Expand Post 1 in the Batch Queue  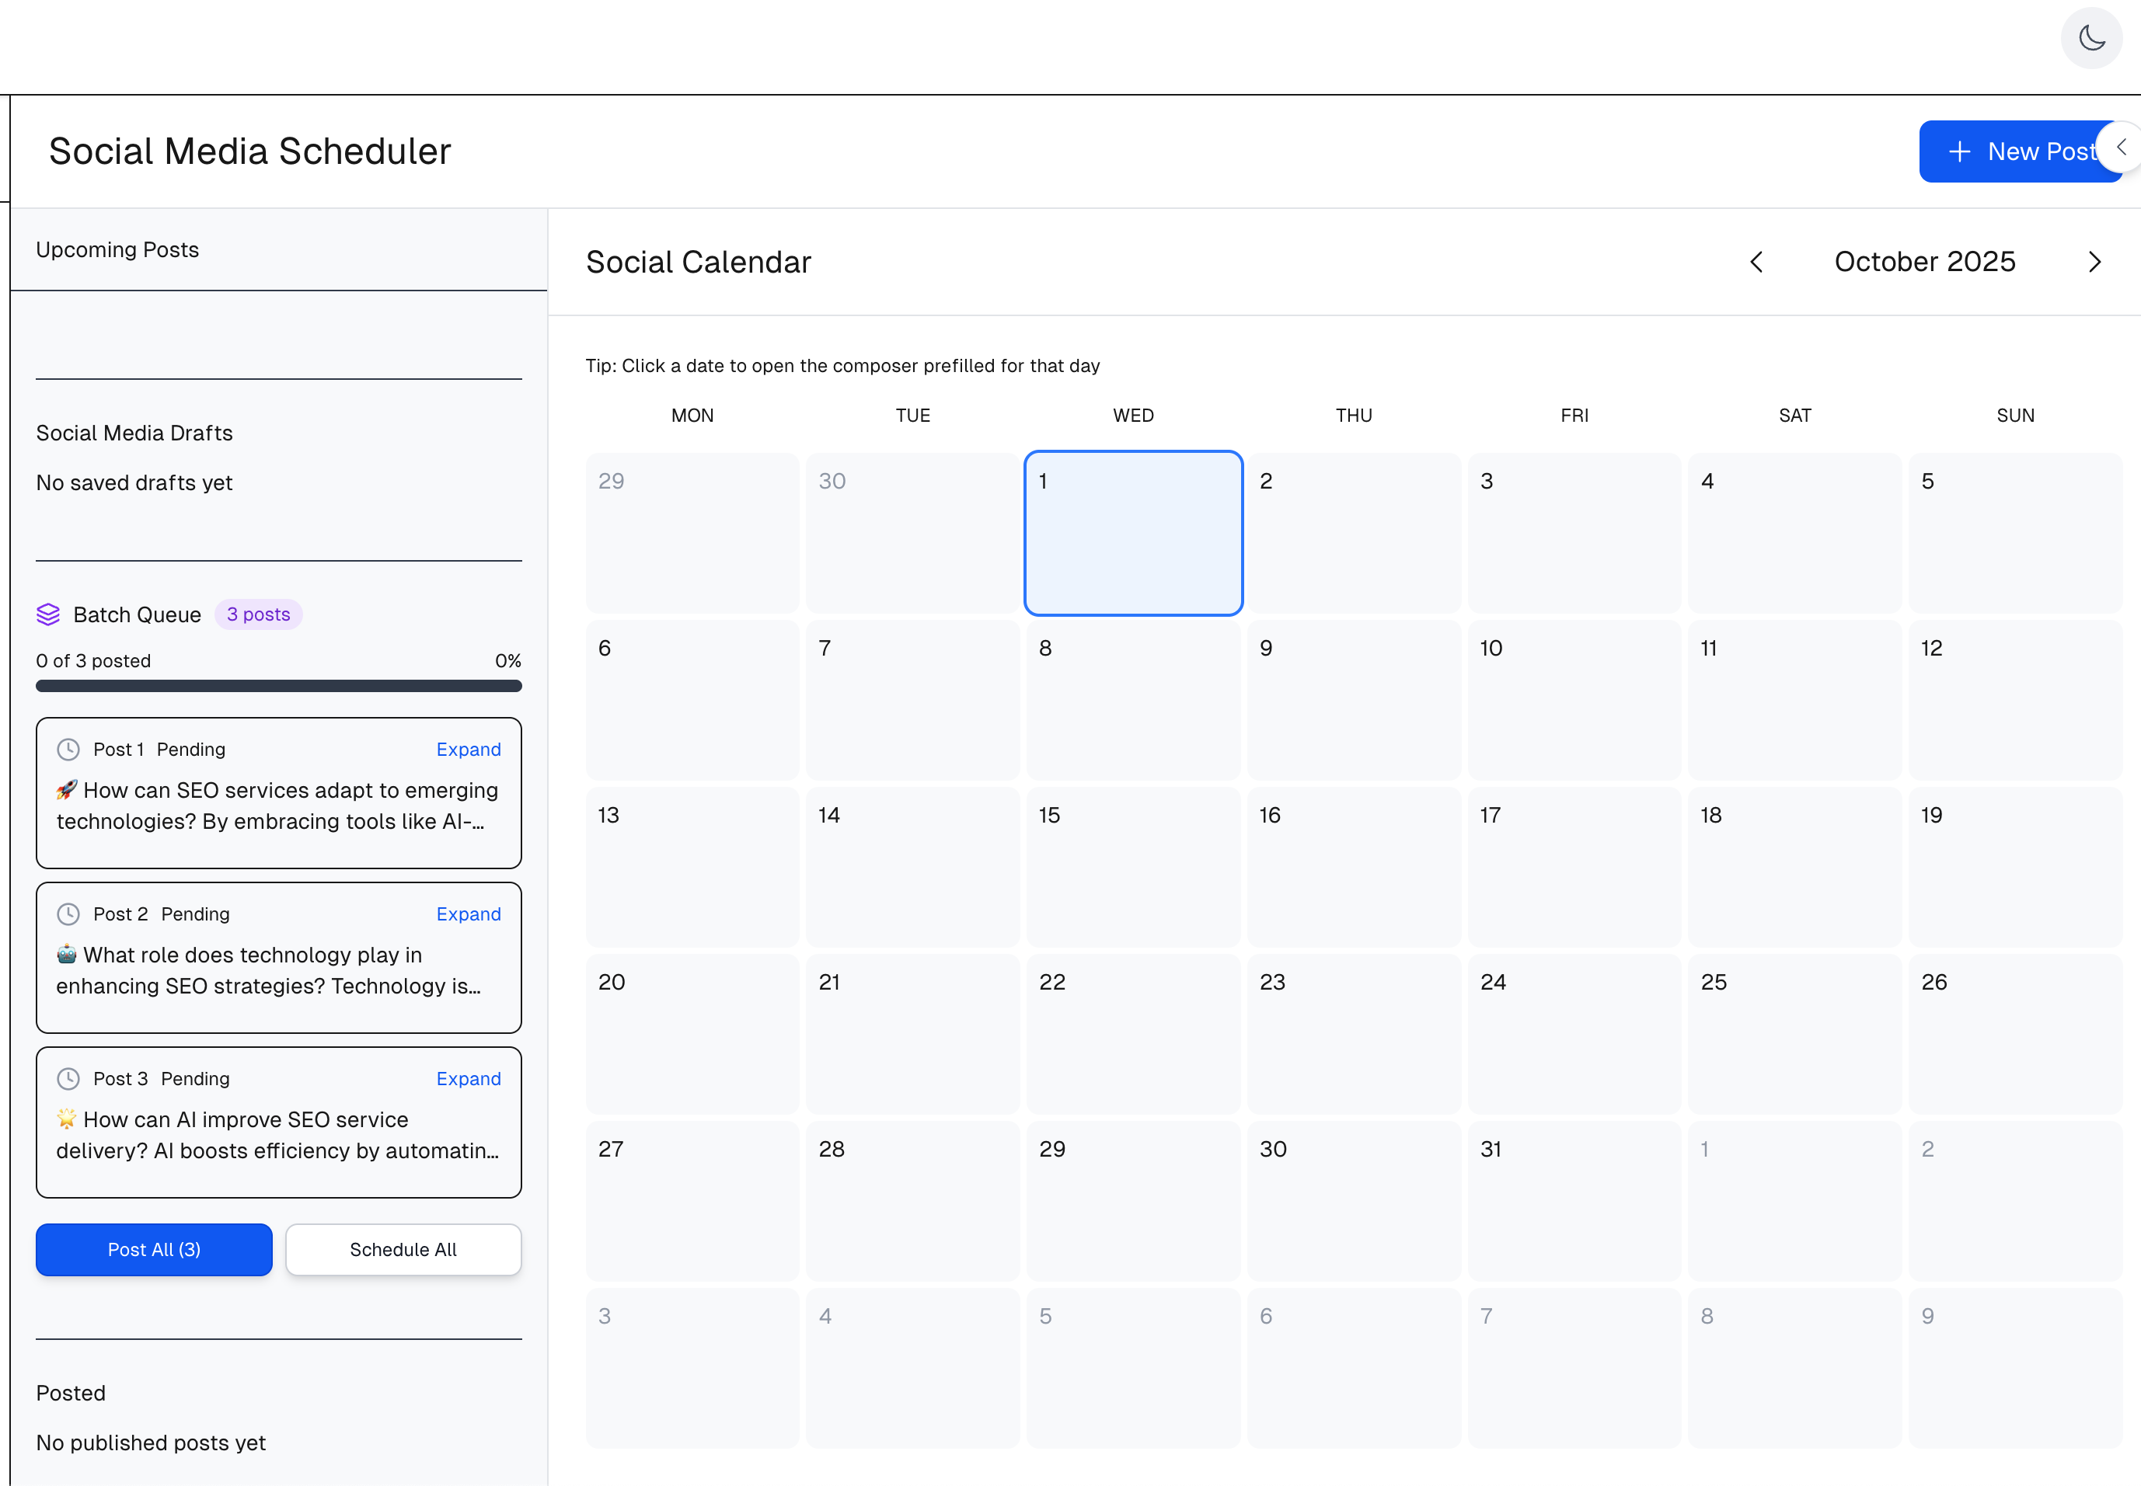click(x=468, y=749)
